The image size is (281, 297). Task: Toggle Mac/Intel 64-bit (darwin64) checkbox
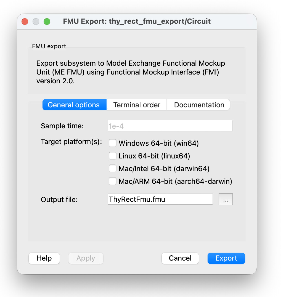tap(113, 169)
